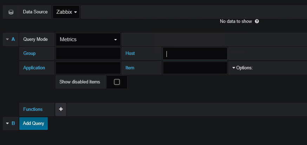This screenshot has height=145, width=307.
Task: Click into the Group input field
Action: click(x=88, y=53)
